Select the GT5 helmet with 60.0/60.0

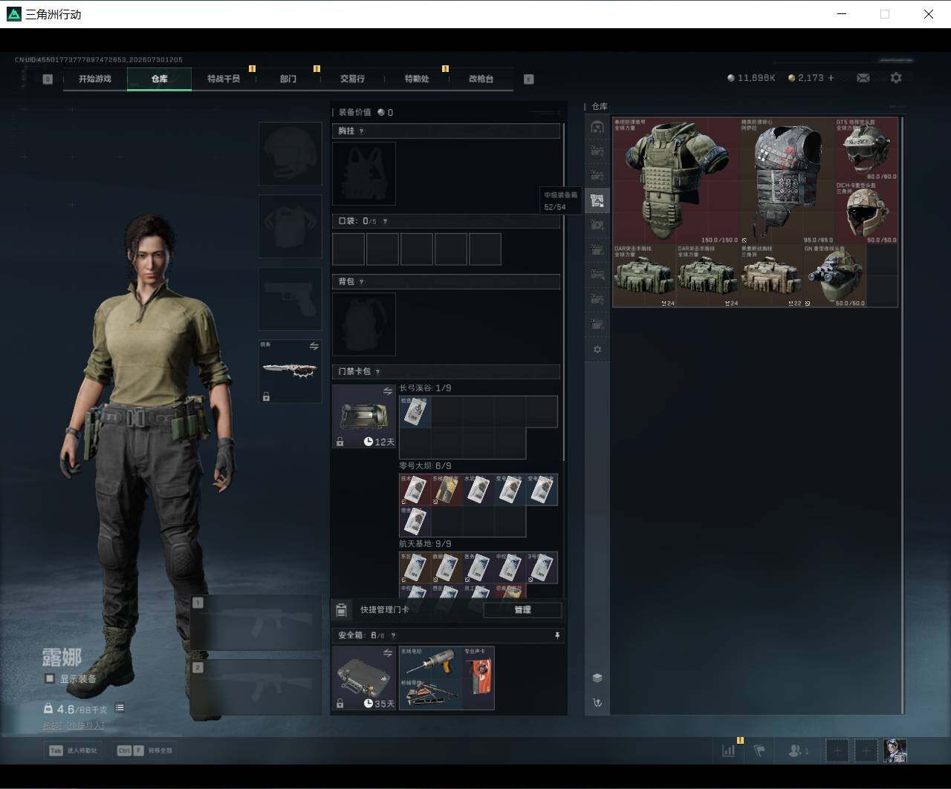tap(866, 149)
